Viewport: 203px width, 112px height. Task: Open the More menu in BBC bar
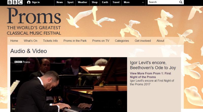click(x=126, y=2)
